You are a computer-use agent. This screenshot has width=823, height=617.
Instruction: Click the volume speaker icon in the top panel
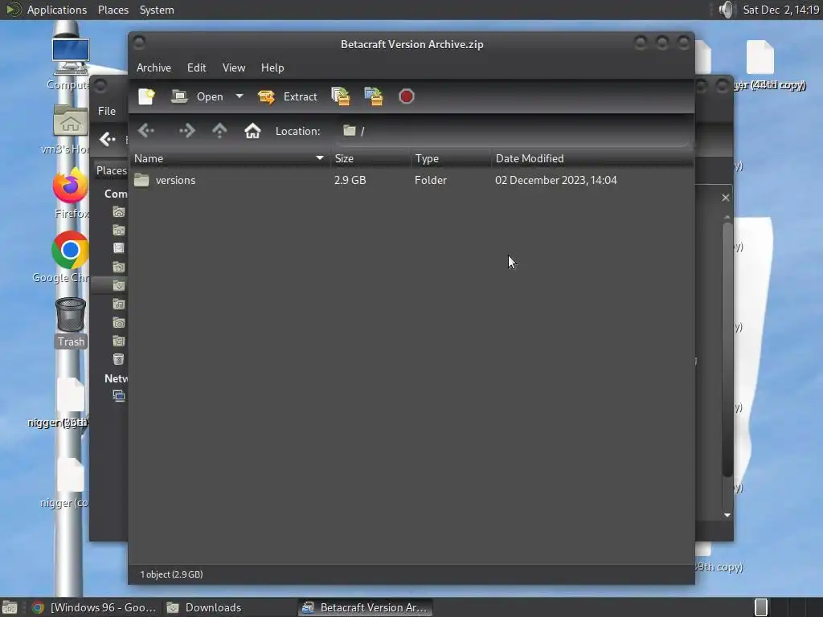coord(726,10)
